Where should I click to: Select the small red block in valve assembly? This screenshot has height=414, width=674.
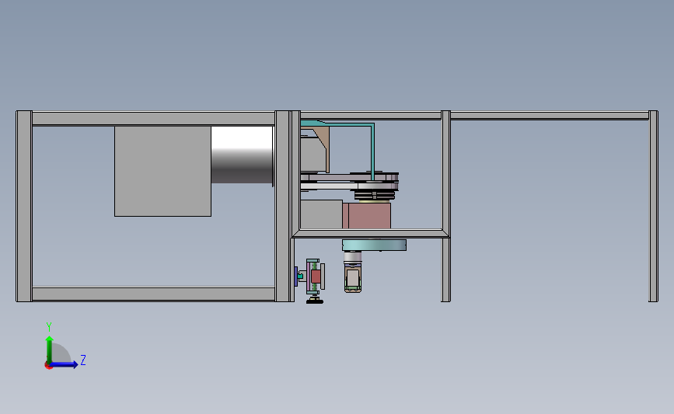coord(316,277)
